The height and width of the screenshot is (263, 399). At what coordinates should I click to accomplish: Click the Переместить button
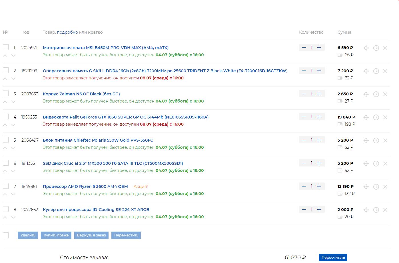point(126,235)
